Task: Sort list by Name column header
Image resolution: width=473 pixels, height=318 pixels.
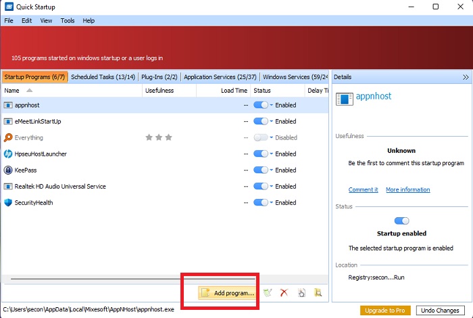Action: coord(72,91)
